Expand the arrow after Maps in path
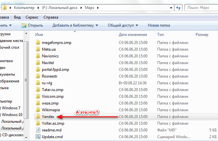 (x=98, y=8)
